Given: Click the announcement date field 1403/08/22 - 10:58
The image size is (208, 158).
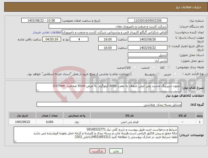Looking at the screenshot, I should click(x=41, y=21).
